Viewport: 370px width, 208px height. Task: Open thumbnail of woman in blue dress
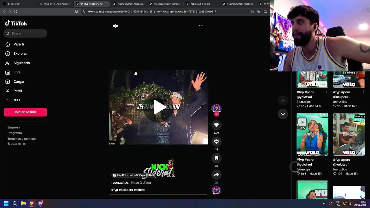(312, 134)
